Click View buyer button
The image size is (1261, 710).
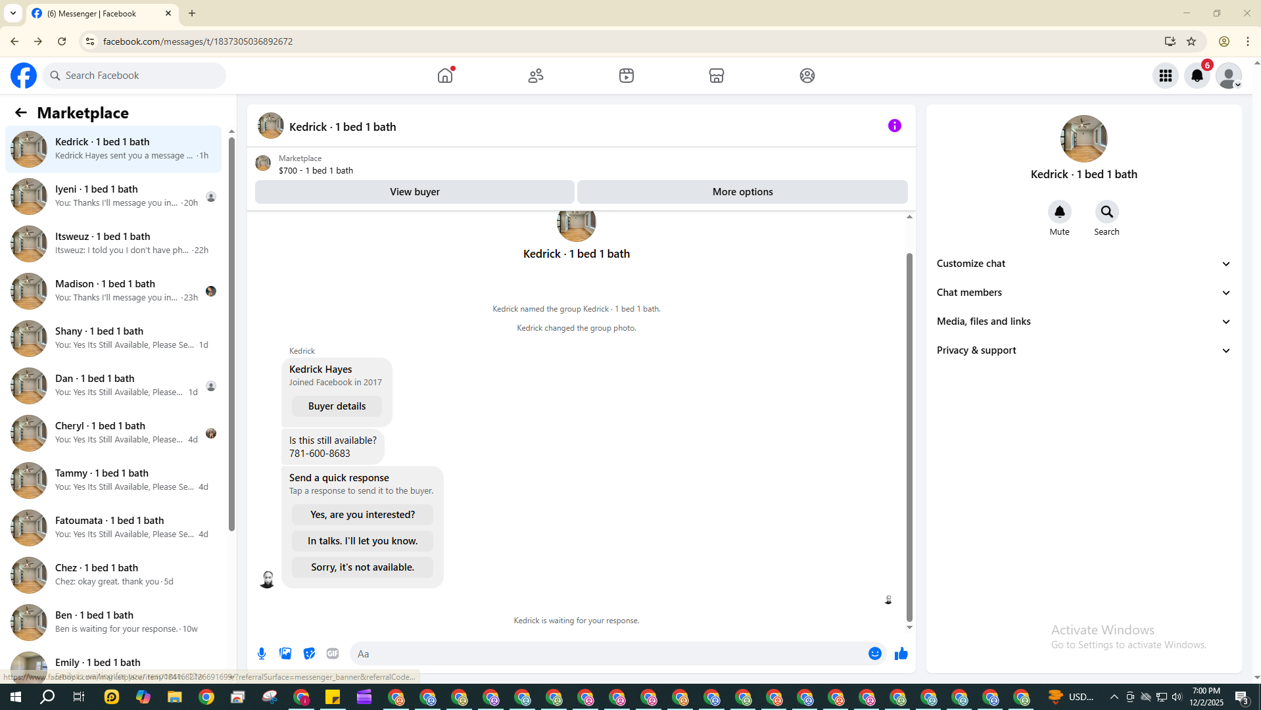tap(414, 192)
